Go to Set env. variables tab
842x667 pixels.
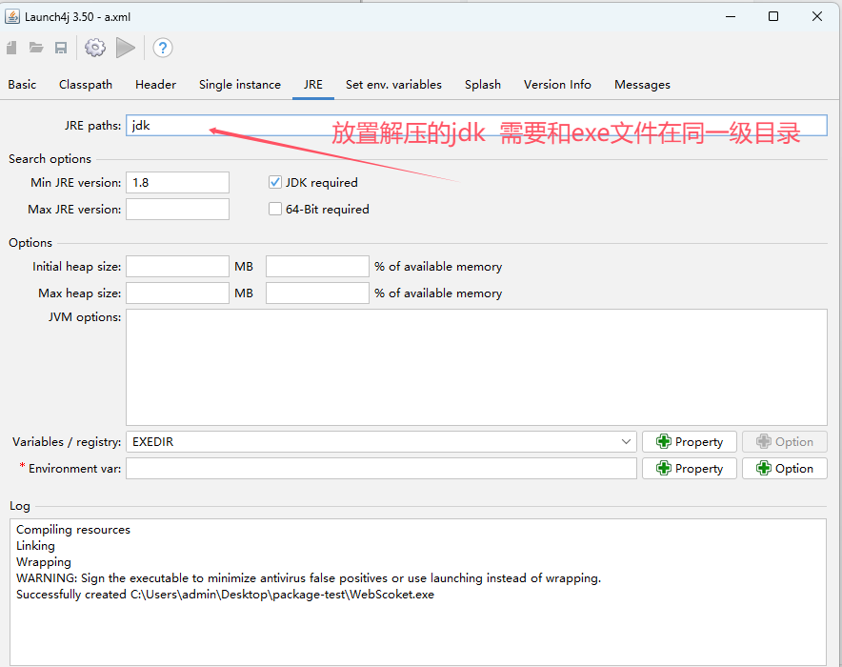pos(393,84)
